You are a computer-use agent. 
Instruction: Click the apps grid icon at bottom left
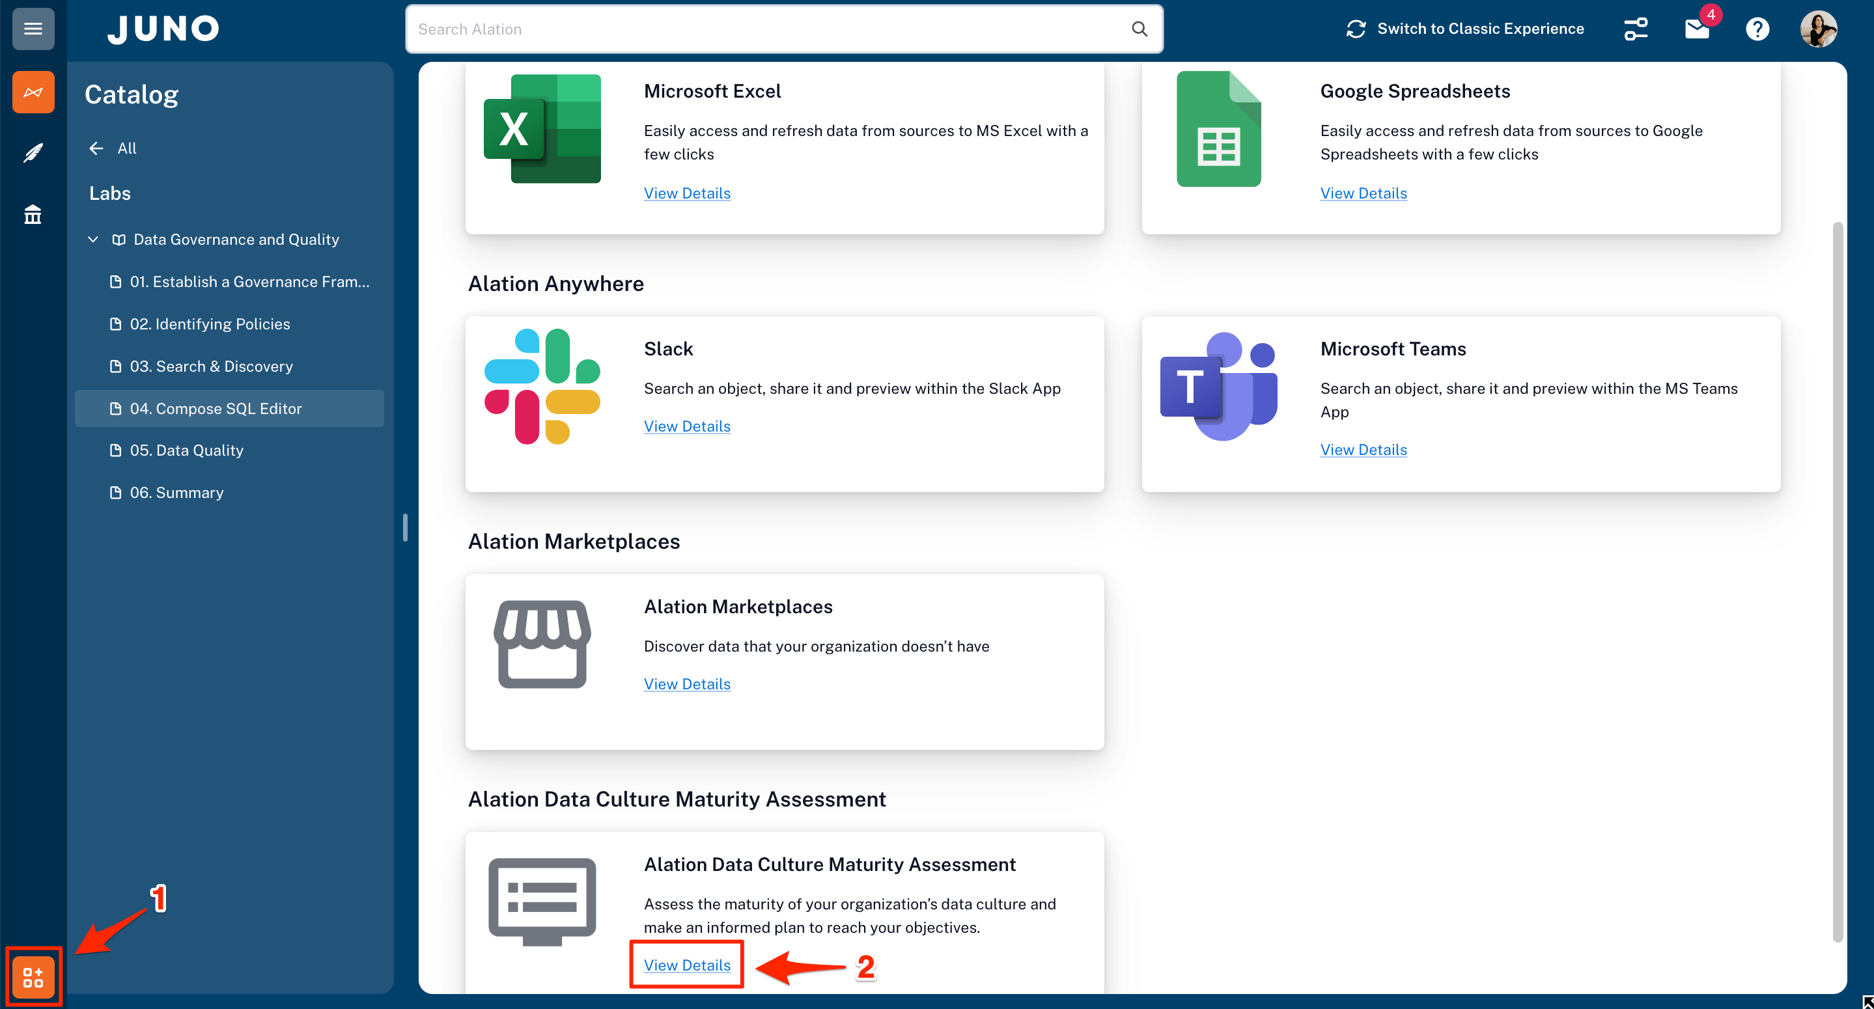click(33, 977)
